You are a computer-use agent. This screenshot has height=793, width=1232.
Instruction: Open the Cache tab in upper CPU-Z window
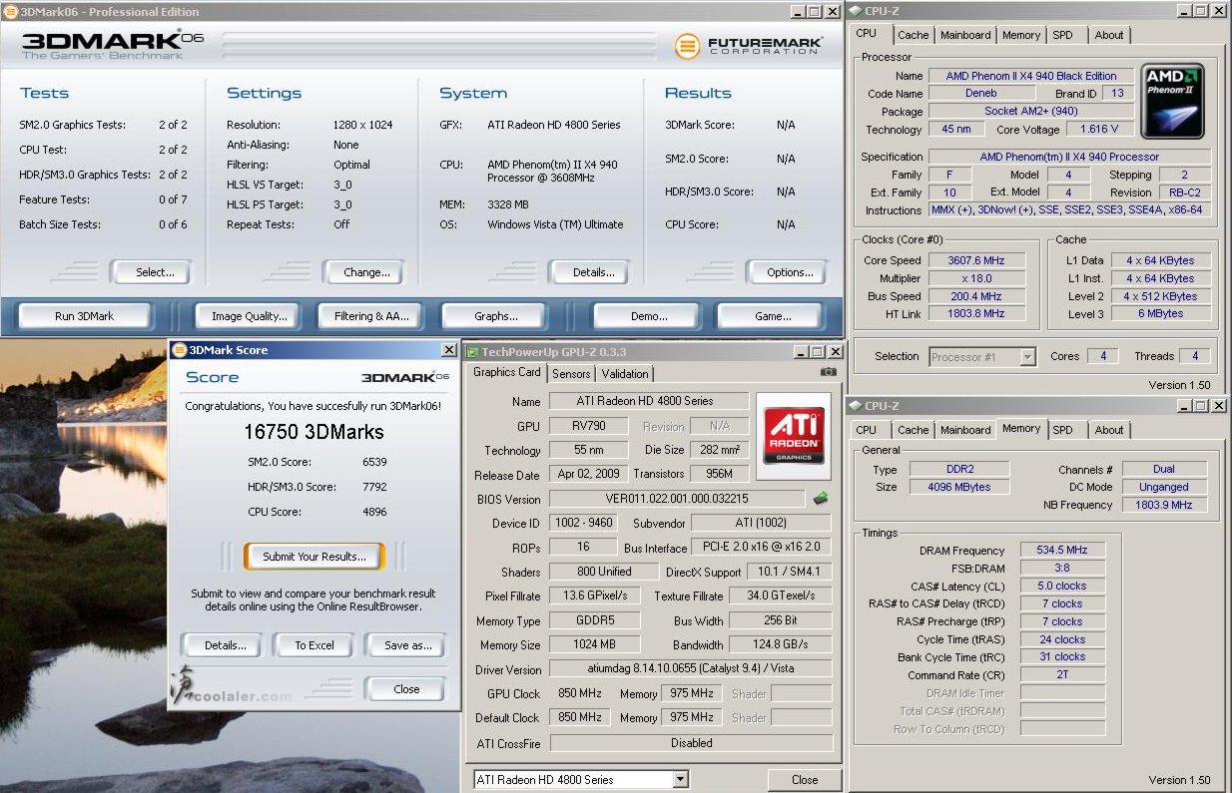tap(913, 35)
